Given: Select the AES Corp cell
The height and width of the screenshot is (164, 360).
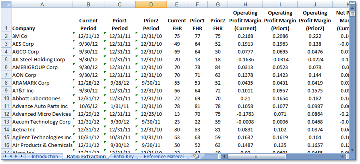Looking at the screenshot, I should tap(42, 44).
